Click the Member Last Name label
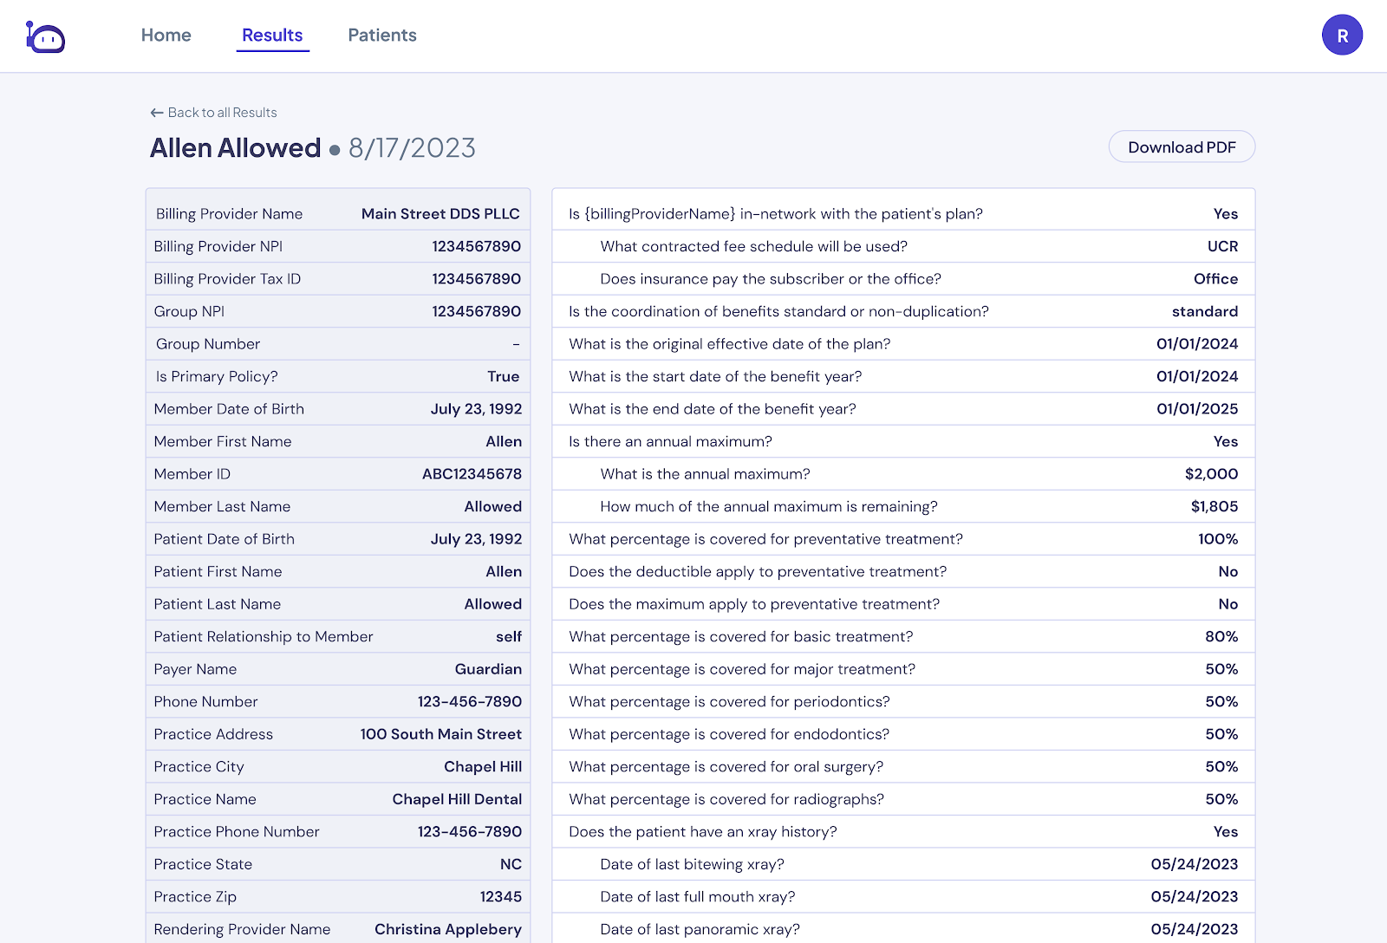Viewport: 1387px width, 943px height. [x=222, y=506]
